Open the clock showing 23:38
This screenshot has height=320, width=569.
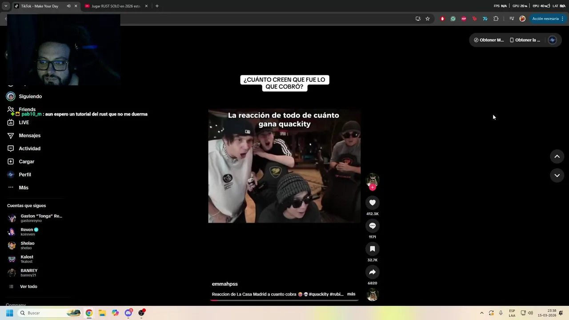pyautogui.click(x=547, y=313)
